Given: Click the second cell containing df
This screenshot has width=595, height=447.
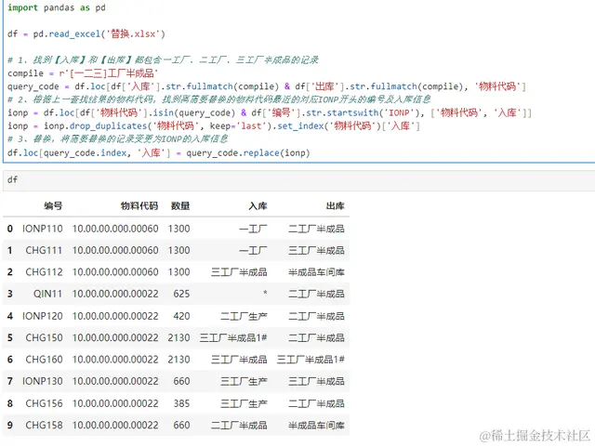Looking at the screenshot, I should click(298, 179).
